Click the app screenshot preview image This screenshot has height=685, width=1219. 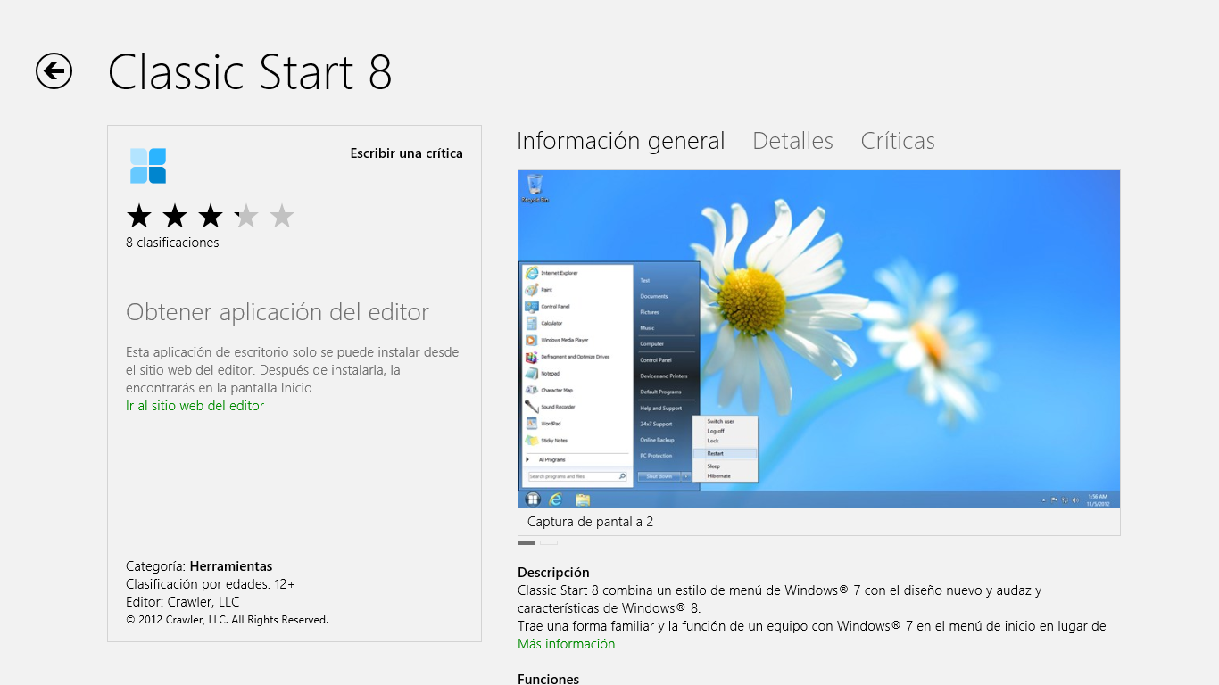point(818,339)
